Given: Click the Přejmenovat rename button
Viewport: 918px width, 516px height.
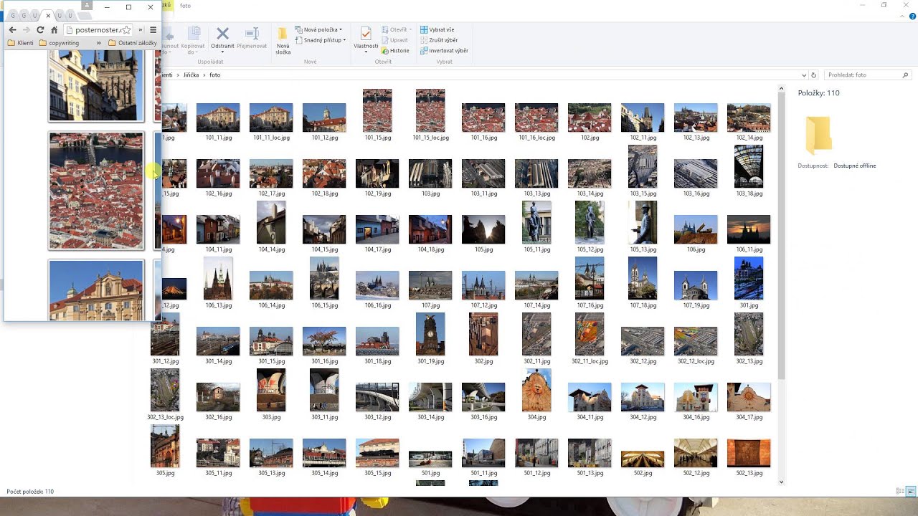Looking at the screenshot, I should click(x=252, y=38).
